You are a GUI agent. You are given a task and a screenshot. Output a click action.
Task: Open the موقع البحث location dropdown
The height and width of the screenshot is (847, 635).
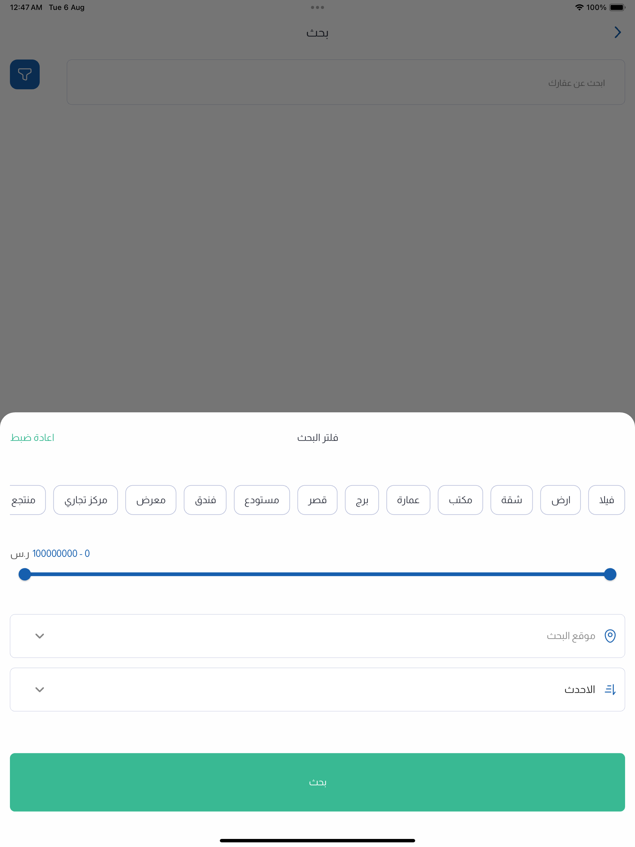coord(317,636)
